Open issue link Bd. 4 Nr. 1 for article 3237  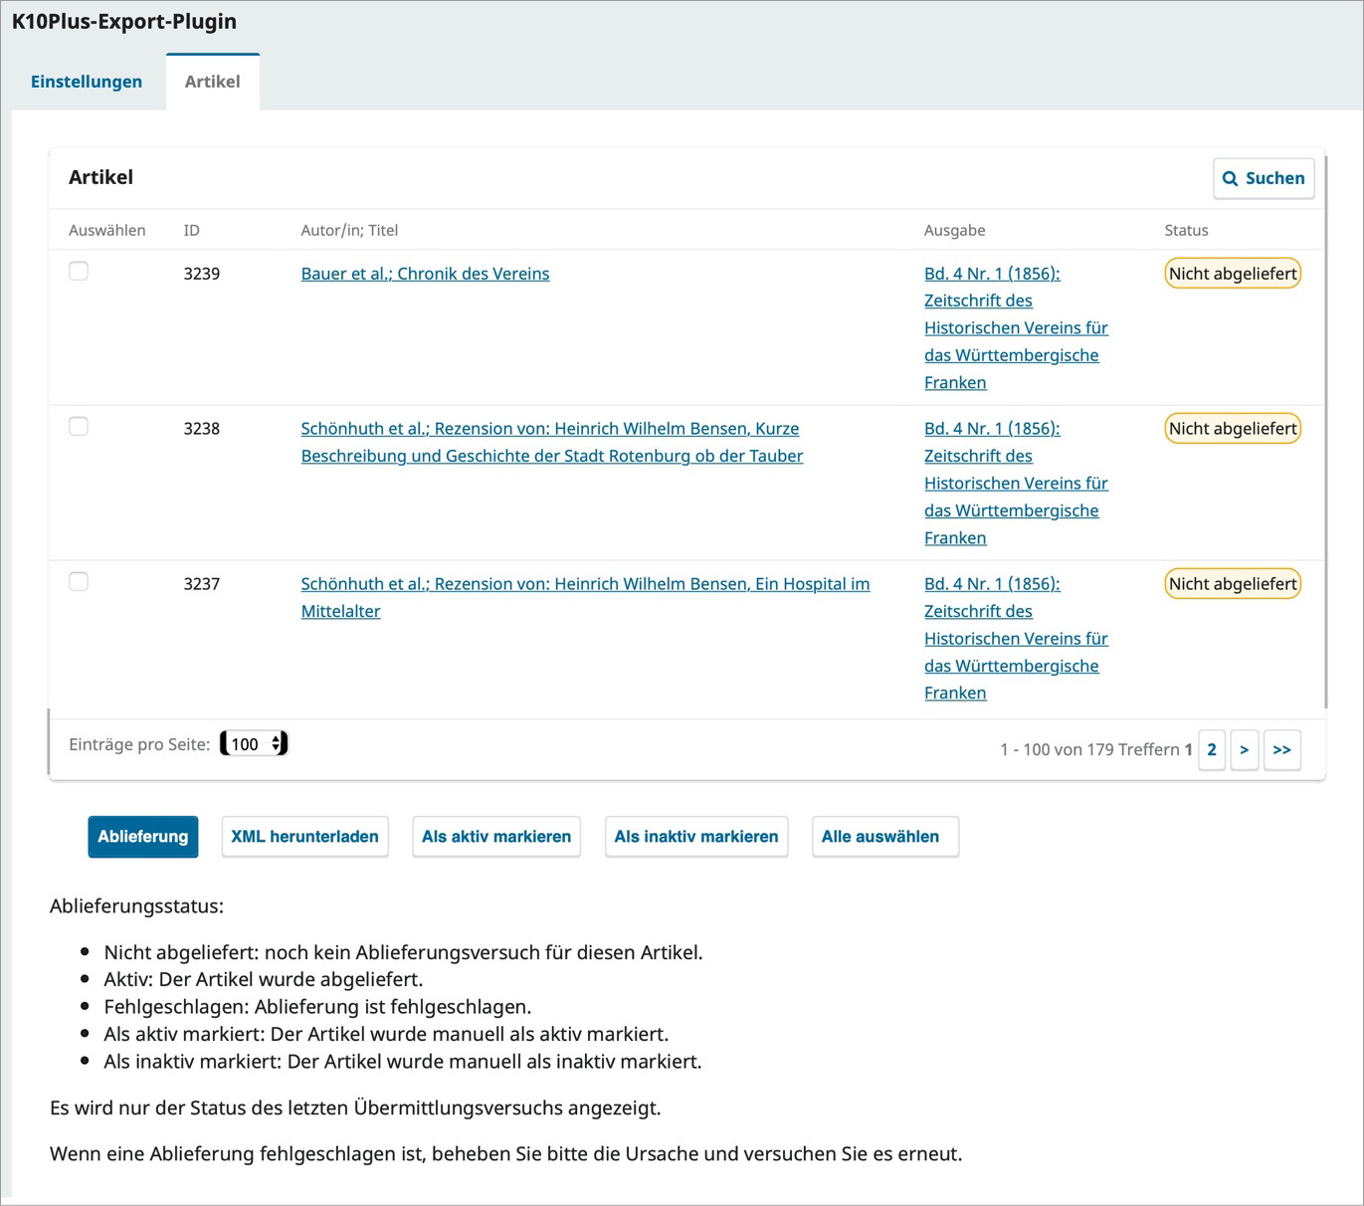click(1016, 638)
